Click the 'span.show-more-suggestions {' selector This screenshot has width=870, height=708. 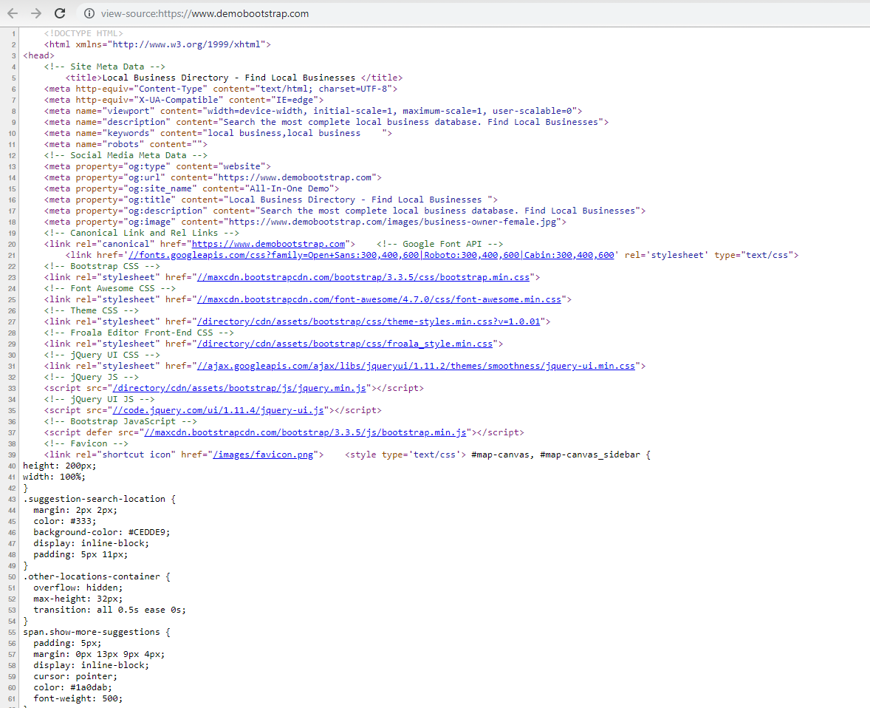[97, 633]
